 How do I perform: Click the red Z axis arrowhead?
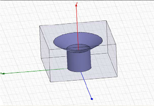click(x=76, y=5)
